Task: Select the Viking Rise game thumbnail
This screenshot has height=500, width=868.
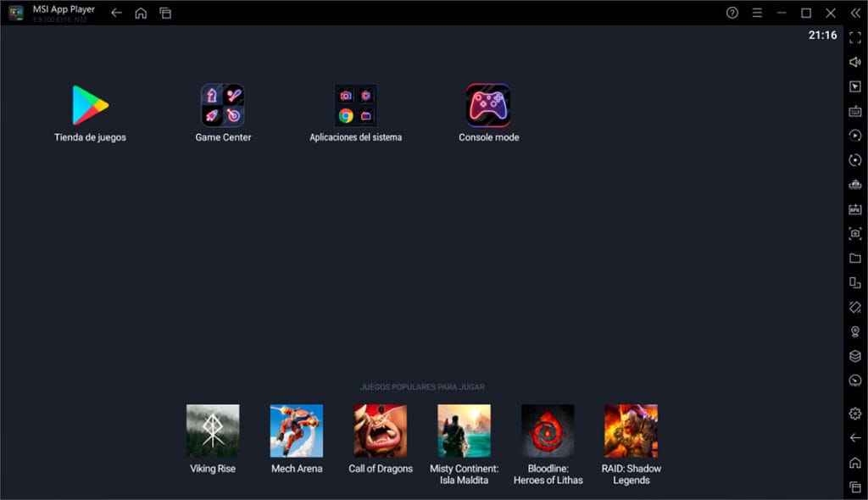Action: (x=213, y=431)
